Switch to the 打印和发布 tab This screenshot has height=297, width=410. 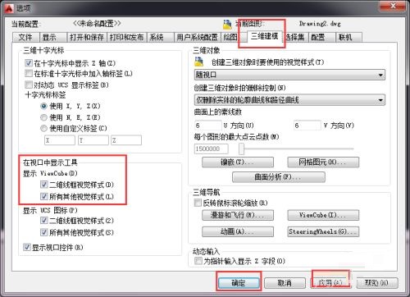[x=127, y=37]
